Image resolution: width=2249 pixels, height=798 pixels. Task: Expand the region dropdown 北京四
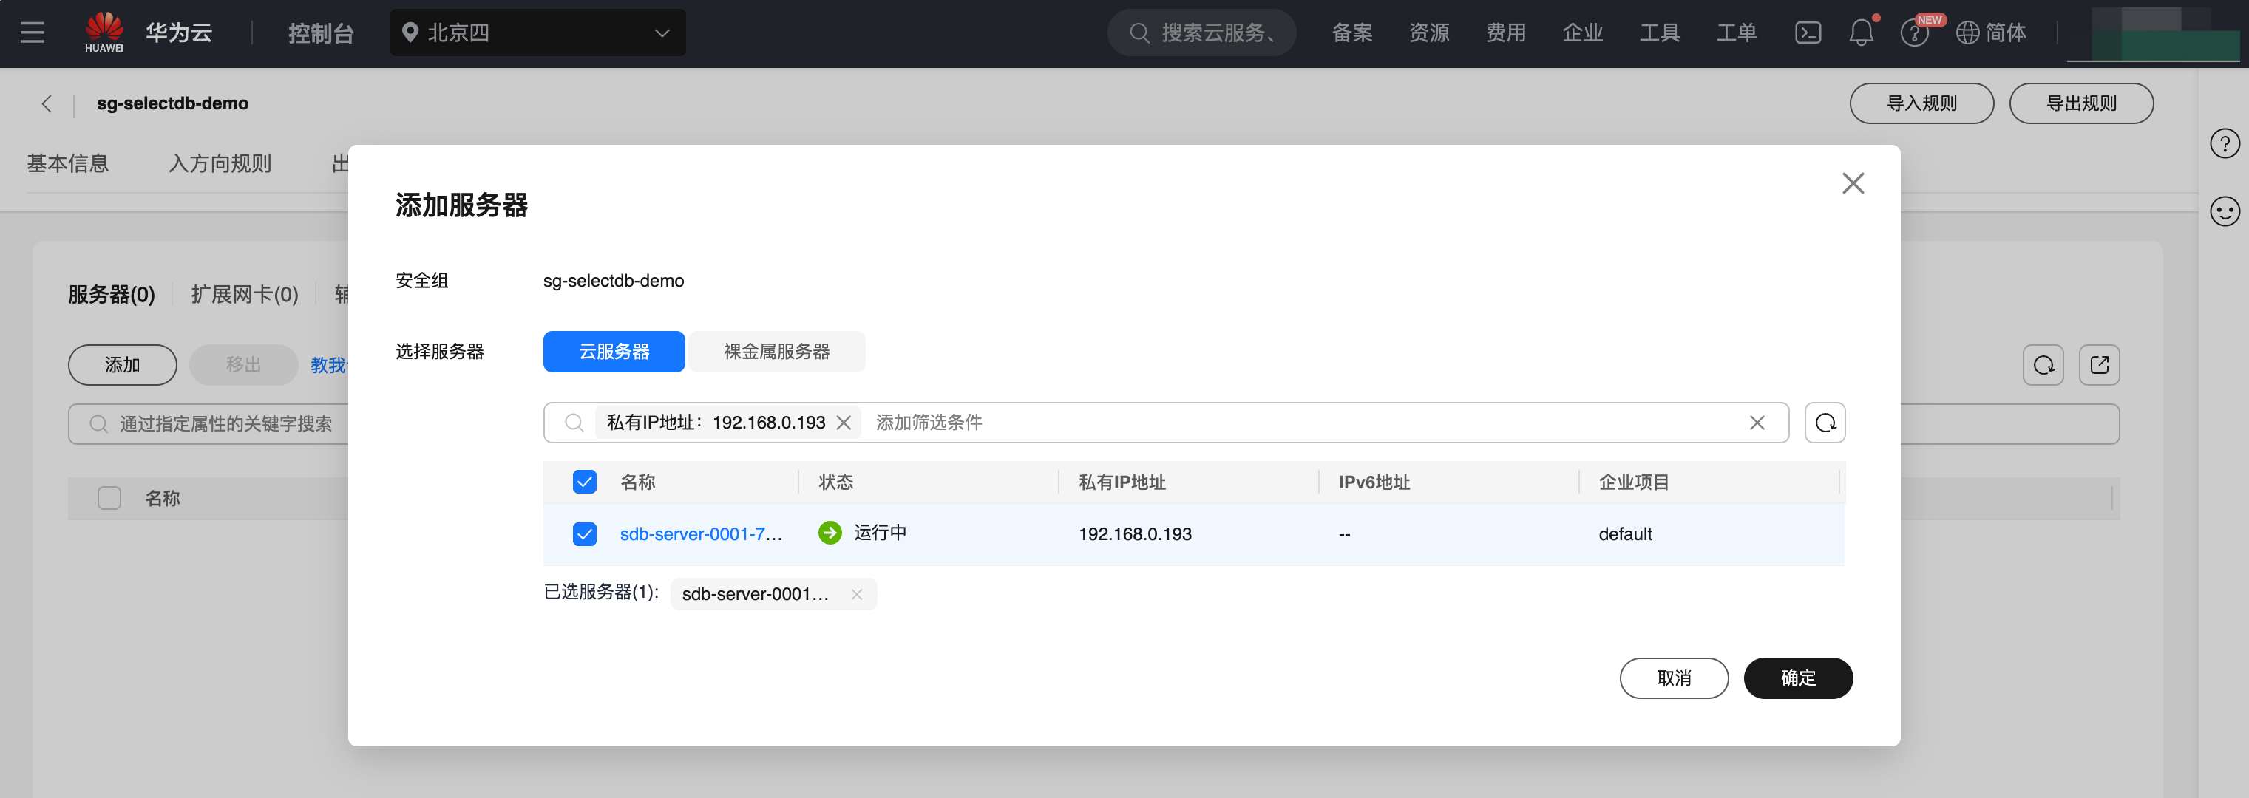pos(537,33)
